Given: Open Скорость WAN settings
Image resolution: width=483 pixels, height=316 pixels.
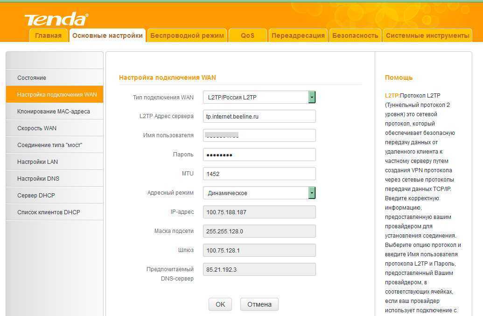Looking at the screenshot, I should (x=55, y=128).
